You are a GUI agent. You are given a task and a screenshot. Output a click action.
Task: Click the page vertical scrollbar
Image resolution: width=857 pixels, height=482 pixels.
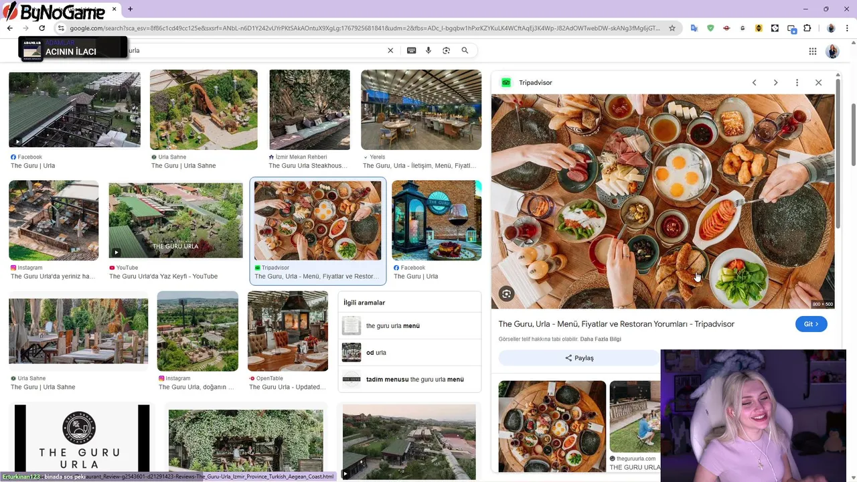[x=854, y=134]
